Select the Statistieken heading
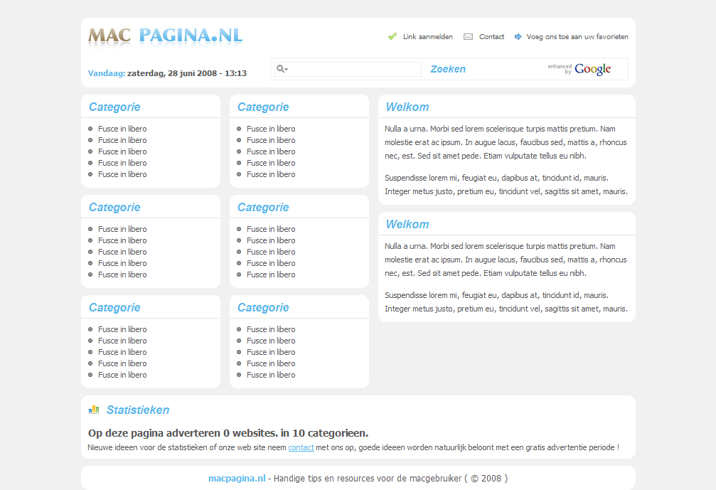Image resolution: width=716 pixels, height=490 pixels. click(138, 410)
